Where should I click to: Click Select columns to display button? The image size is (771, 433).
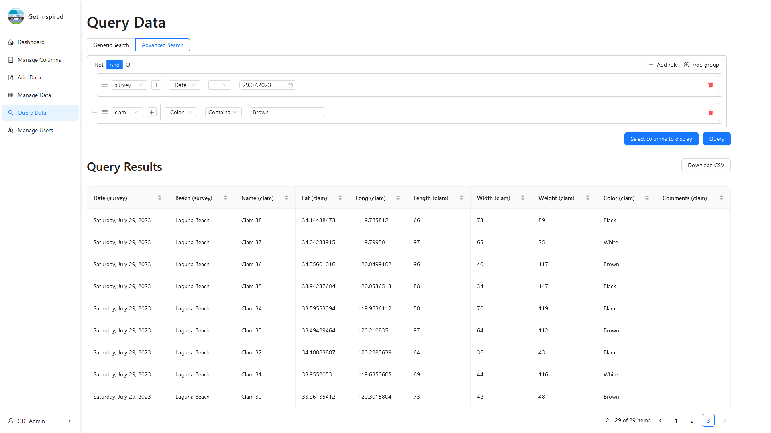[661, 138]
